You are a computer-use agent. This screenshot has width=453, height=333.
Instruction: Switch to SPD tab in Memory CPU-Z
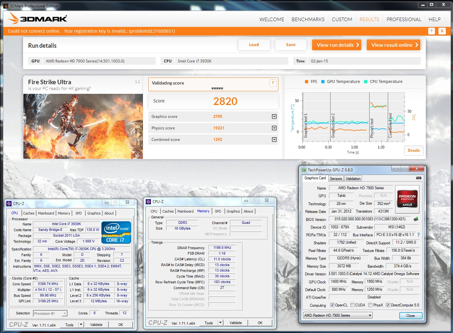pyautogui.click(x=218, y=211)
